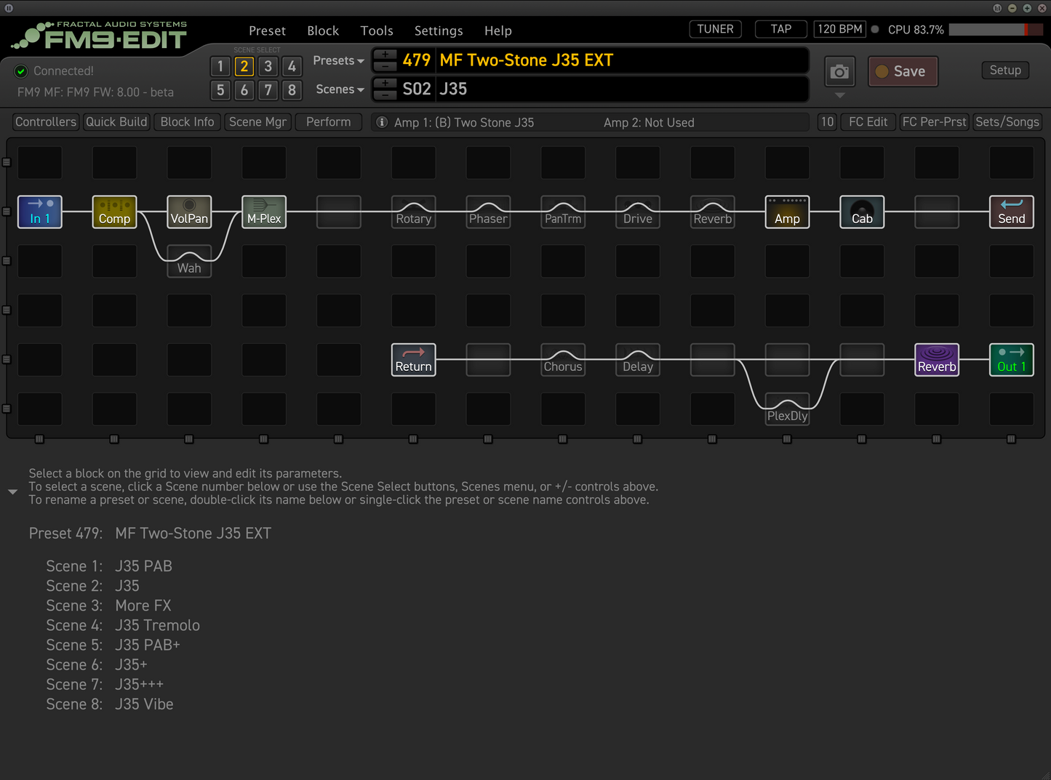This screenshot has height=780, width=1051.
Task: Select the Return block
Action: (x=414, y=360)
